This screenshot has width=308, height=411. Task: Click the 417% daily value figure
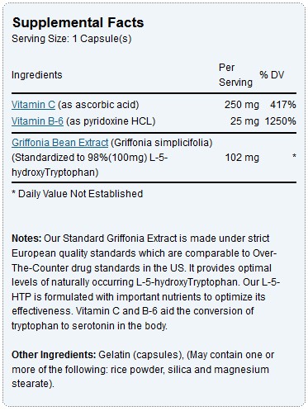(x=283, y=105)
